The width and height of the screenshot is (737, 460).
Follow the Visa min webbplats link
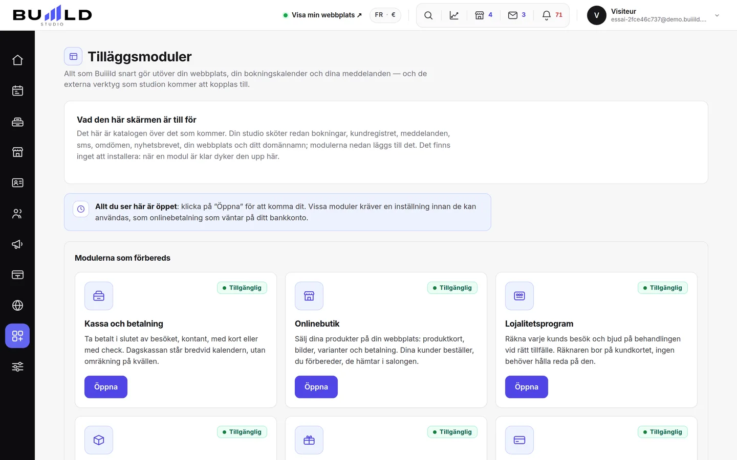322,15
